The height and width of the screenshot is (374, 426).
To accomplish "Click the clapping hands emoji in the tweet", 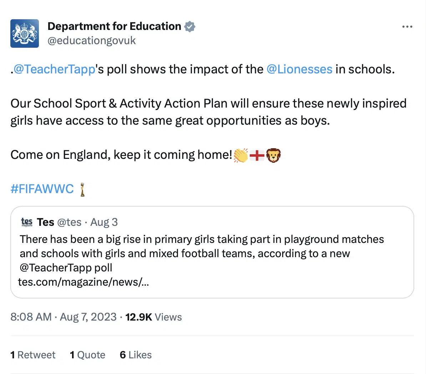I will [x=240, y=155].
